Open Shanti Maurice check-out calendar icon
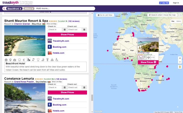This screenshot has height=113, width=183. [x=84, y=30]
